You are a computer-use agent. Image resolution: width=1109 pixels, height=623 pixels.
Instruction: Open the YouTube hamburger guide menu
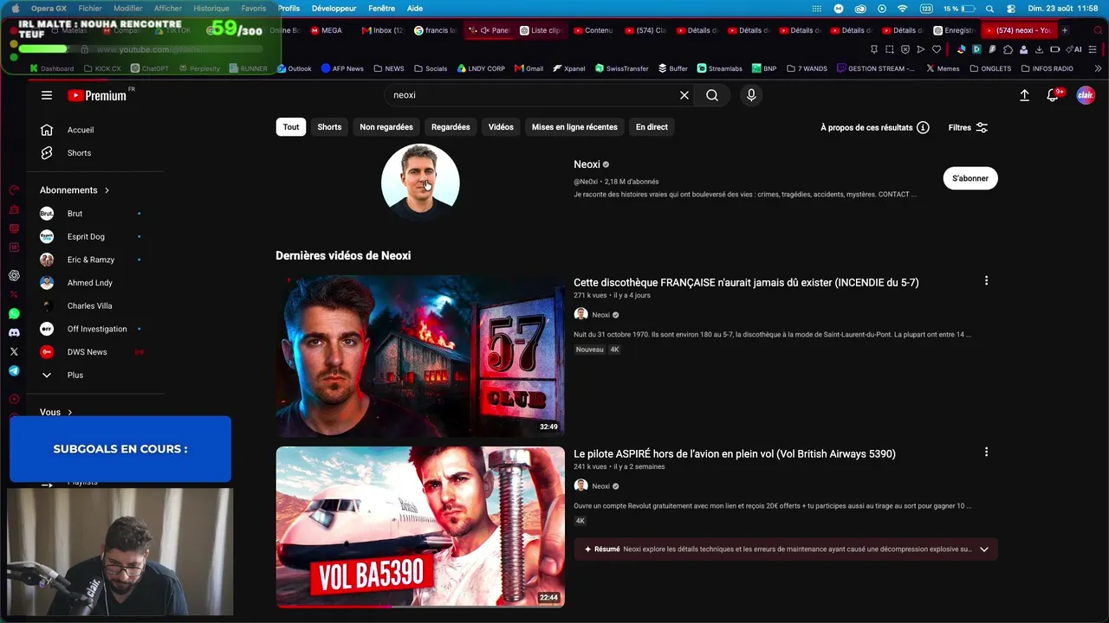[x=47, y=95]
